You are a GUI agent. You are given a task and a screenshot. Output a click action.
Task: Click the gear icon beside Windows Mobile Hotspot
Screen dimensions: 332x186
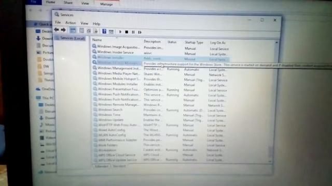pyautogui.click(x=95, y=78)
